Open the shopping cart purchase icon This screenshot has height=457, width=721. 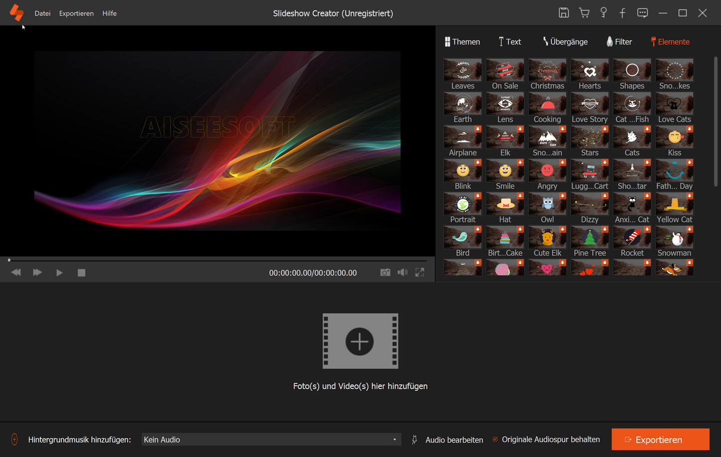click(x=584, y=13)
